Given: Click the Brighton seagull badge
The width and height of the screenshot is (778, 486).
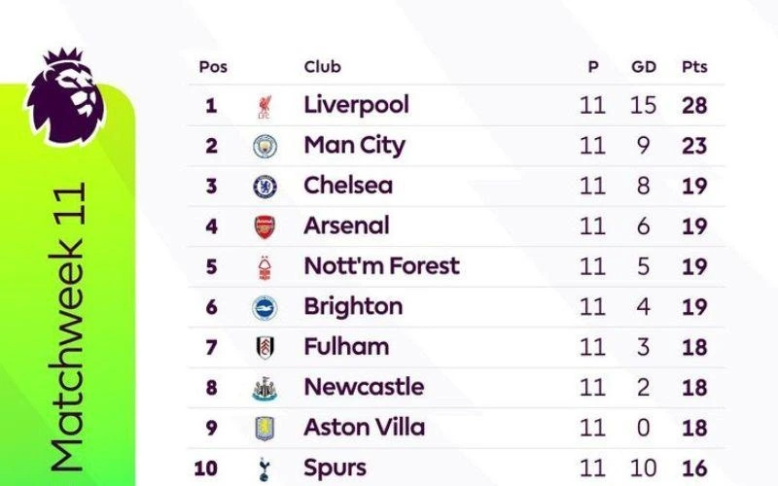Looking at the screenshot, I should [x=265, y=308].
